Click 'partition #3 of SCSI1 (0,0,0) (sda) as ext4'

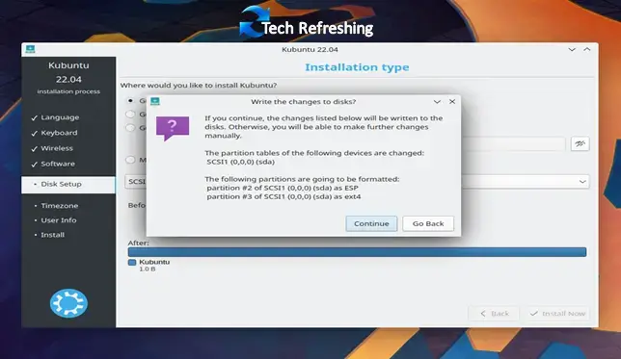point(283,196)
